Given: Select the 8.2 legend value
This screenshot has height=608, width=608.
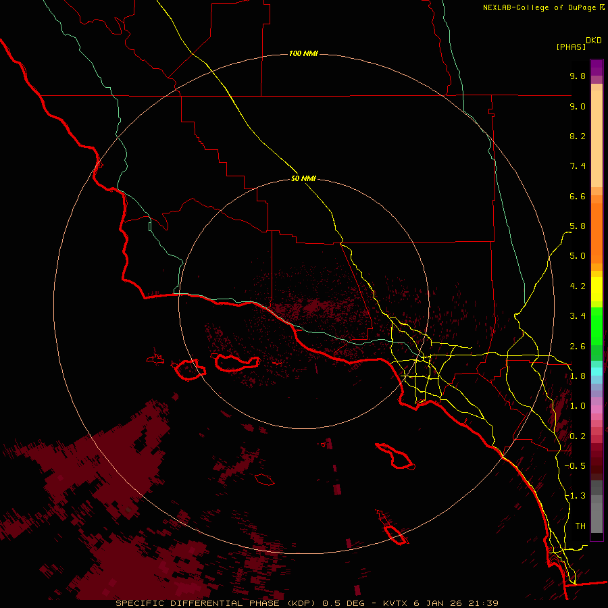Looking at the screenshot, I should (x=578, y=136).
